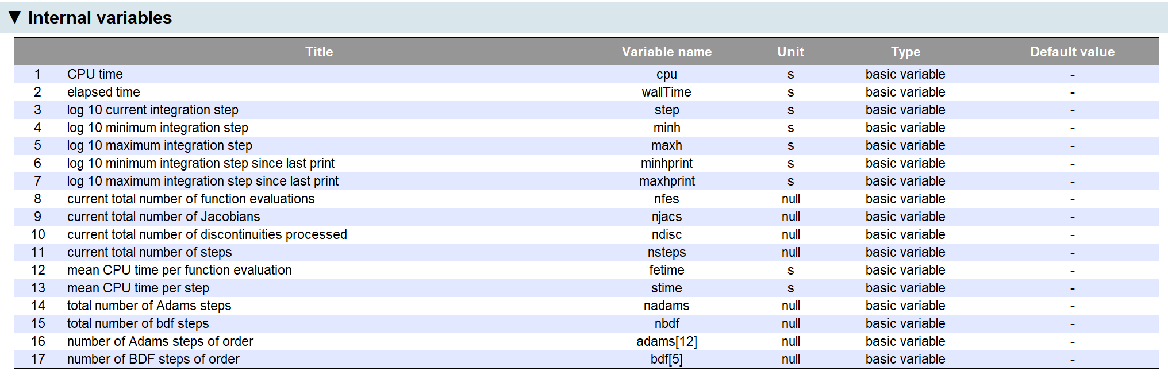Image resolution: width=1168 pixels, height=378 pixels.
Task: Click row number 10 in table
Action: pos(38,234)
